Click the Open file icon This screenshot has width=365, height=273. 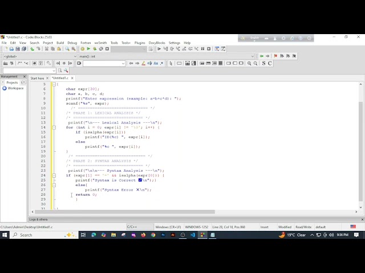pyautogui.click(x=11, y=49)
